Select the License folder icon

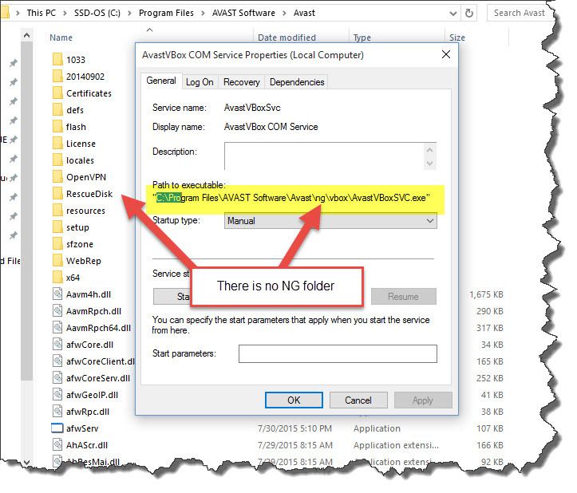coord(57,144)
